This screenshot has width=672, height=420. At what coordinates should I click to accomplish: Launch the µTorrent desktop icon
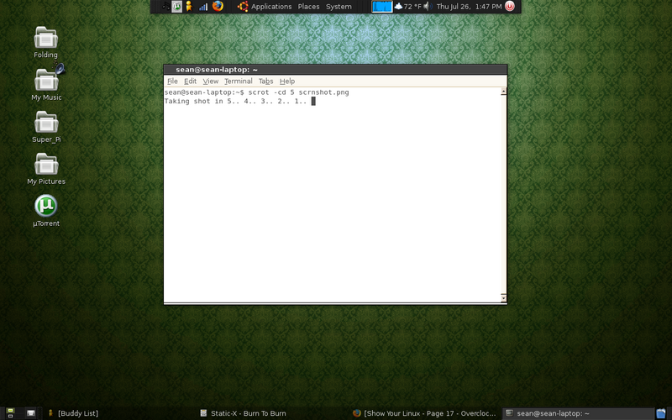pyautogui.click(x=46, y=211)
